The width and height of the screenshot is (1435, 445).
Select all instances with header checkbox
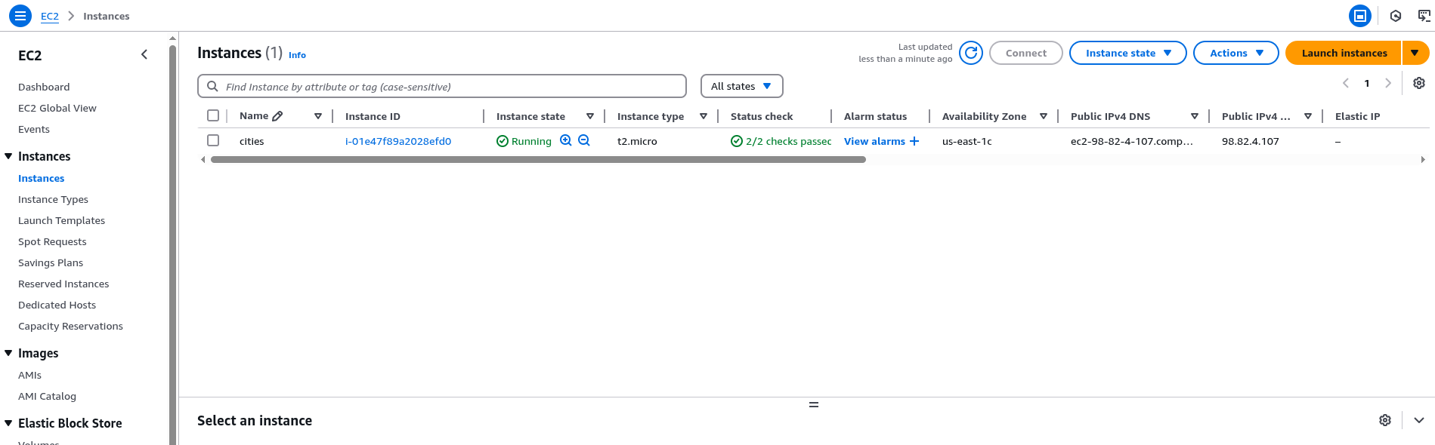click(213, 115)
